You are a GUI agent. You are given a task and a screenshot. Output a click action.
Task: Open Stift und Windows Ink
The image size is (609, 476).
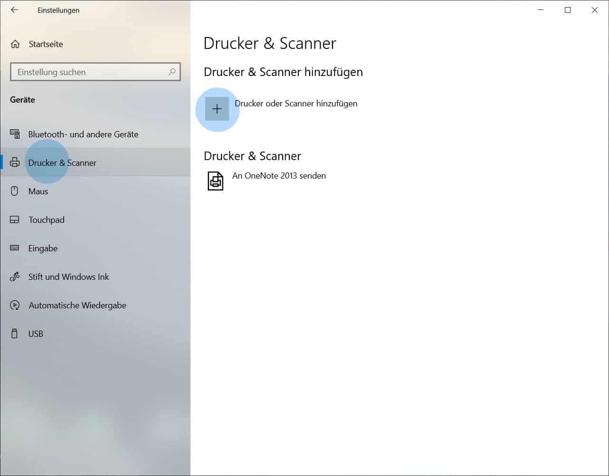[x=95, y=276]
